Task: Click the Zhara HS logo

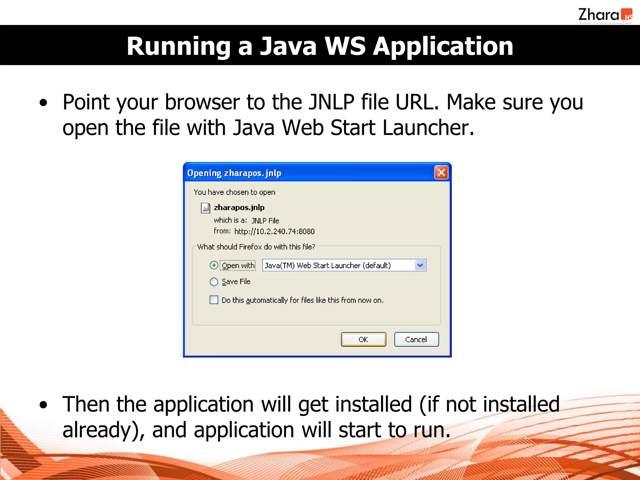Action: click(x=605, y=16)
